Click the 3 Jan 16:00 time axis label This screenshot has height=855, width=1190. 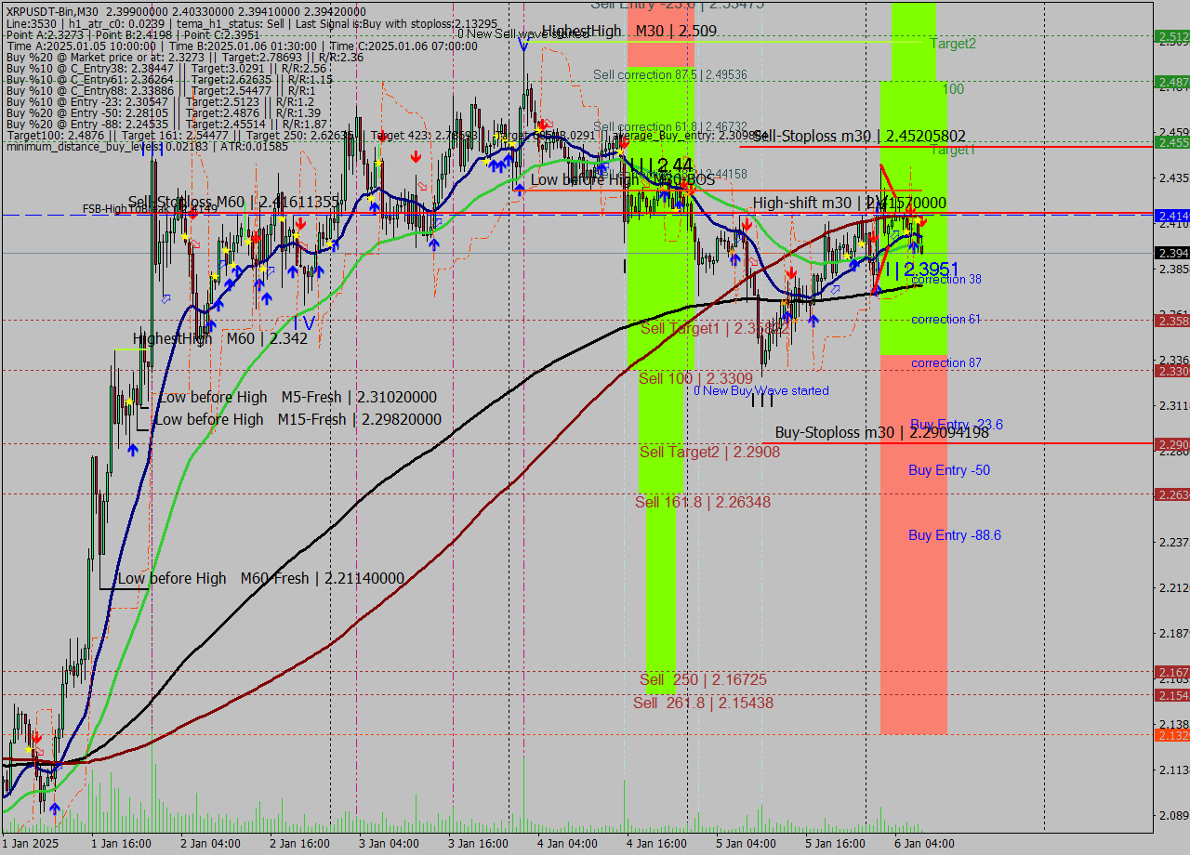pos(478,844)
